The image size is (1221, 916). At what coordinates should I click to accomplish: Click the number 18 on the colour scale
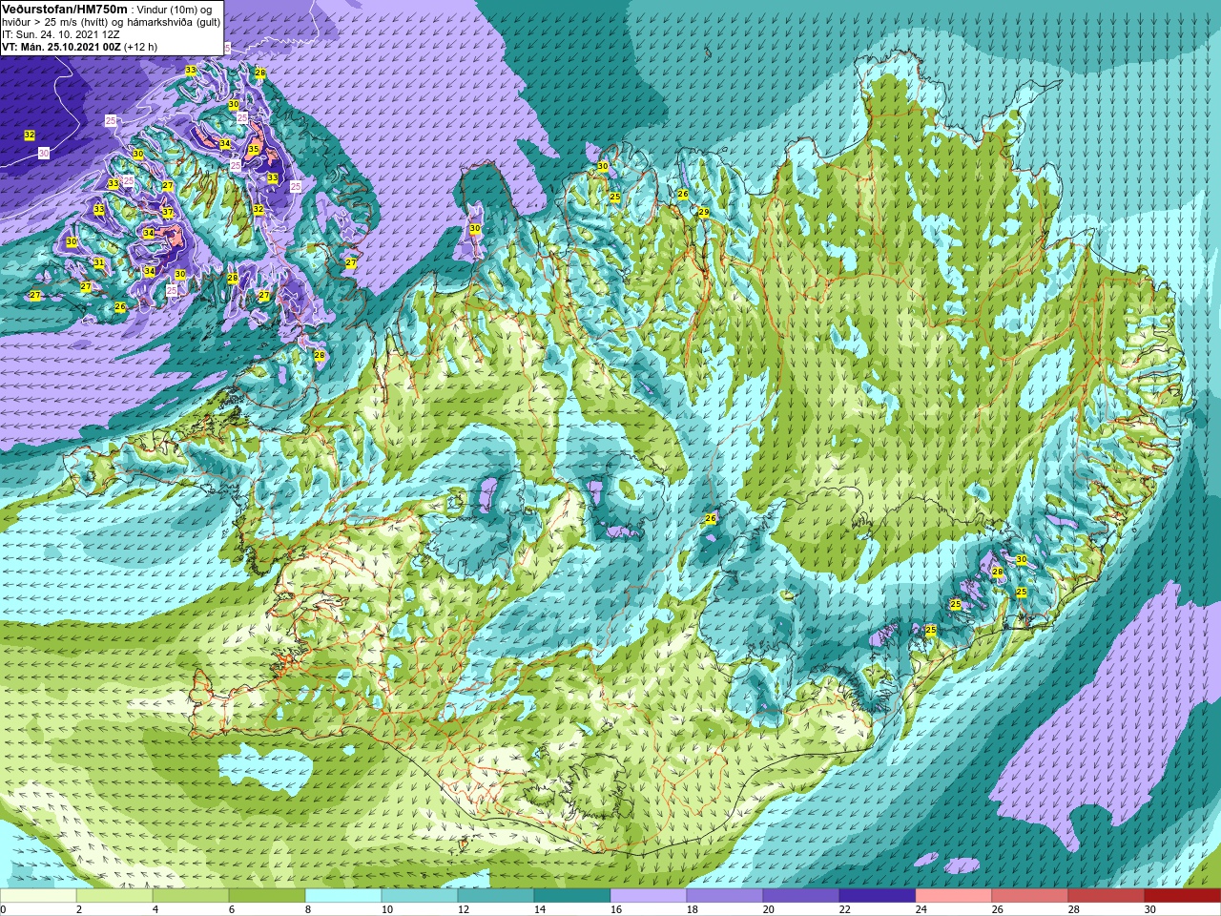pyautogui.click(x=692, y=909)
